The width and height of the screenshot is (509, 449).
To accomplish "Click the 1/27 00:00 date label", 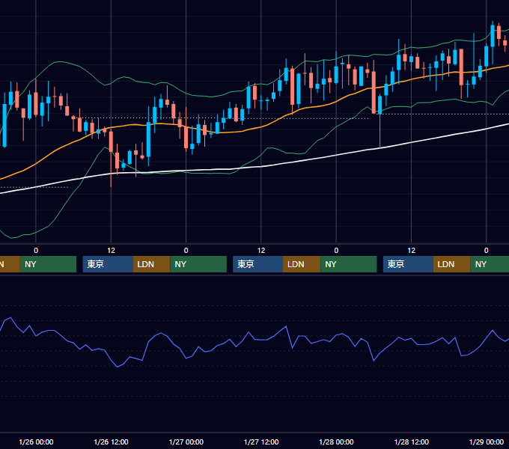I will pos(186,442).
